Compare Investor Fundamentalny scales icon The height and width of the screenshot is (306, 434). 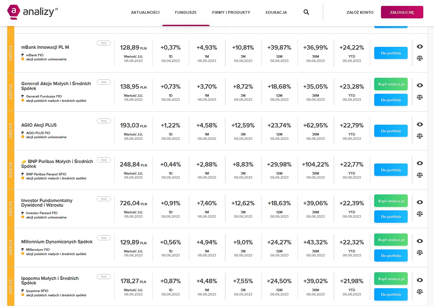click(420, 214)
